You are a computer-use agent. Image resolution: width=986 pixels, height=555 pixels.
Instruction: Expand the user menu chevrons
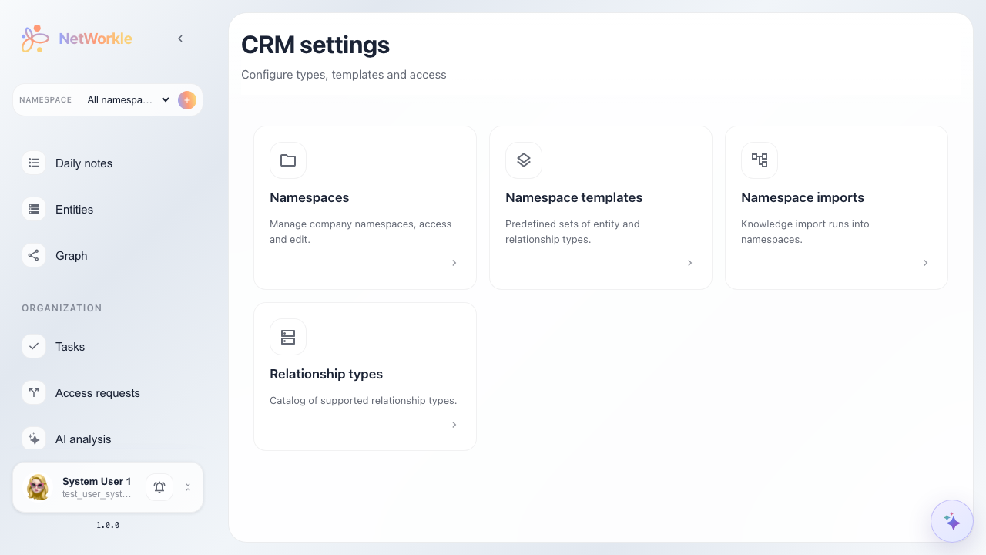(x=188, y=487)
